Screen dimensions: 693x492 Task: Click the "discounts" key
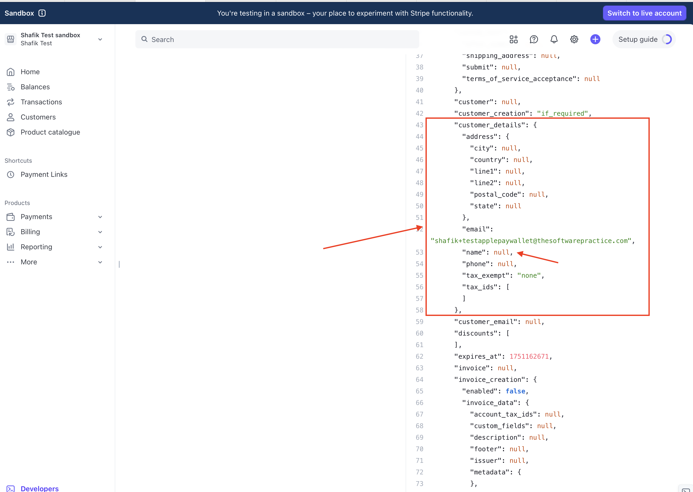pos(478,334)
